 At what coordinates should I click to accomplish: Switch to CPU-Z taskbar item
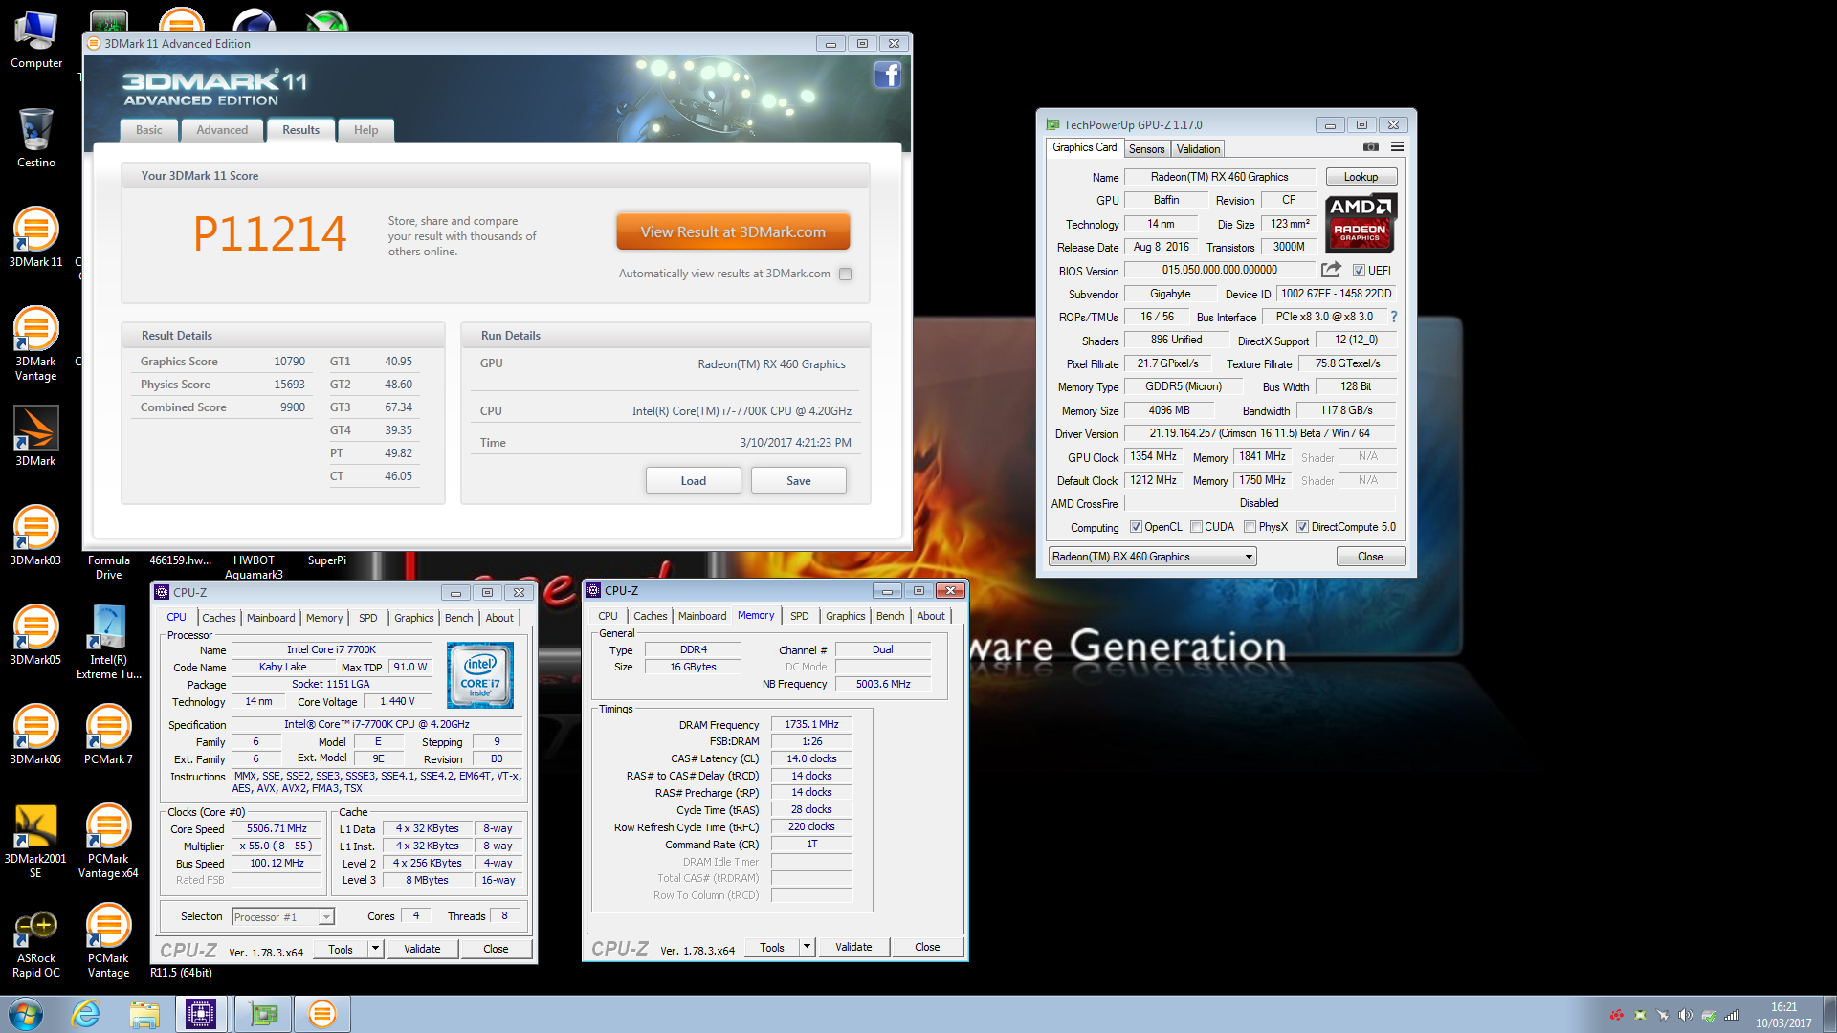(x=202, y=1014)
